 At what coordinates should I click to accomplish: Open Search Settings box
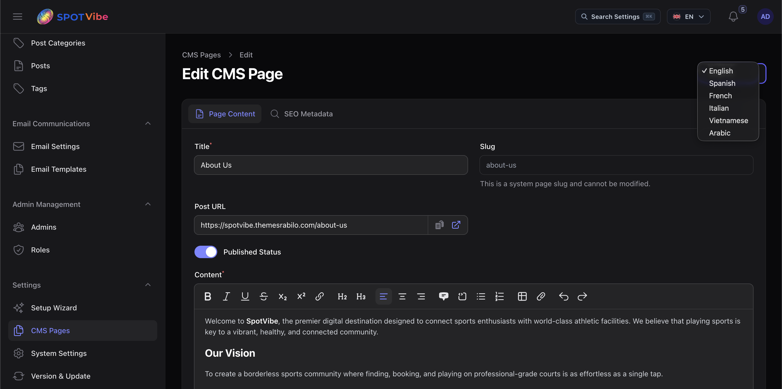coord(618,17)
